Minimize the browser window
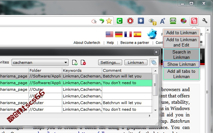The image size is (213, 133). 182,3
